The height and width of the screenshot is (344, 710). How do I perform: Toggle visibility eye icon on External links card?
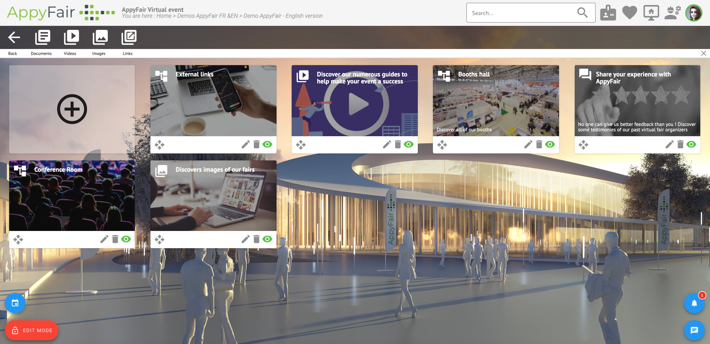tap(268, 145)
